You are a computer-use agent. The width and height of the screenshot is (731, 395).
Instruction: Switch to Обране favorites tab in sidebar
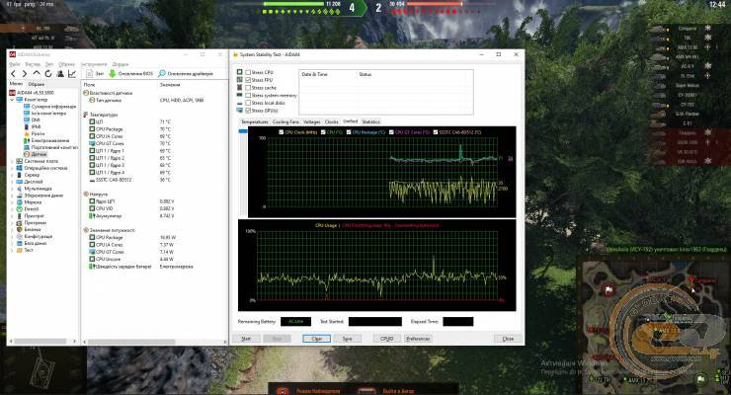(x=37, y=84)
